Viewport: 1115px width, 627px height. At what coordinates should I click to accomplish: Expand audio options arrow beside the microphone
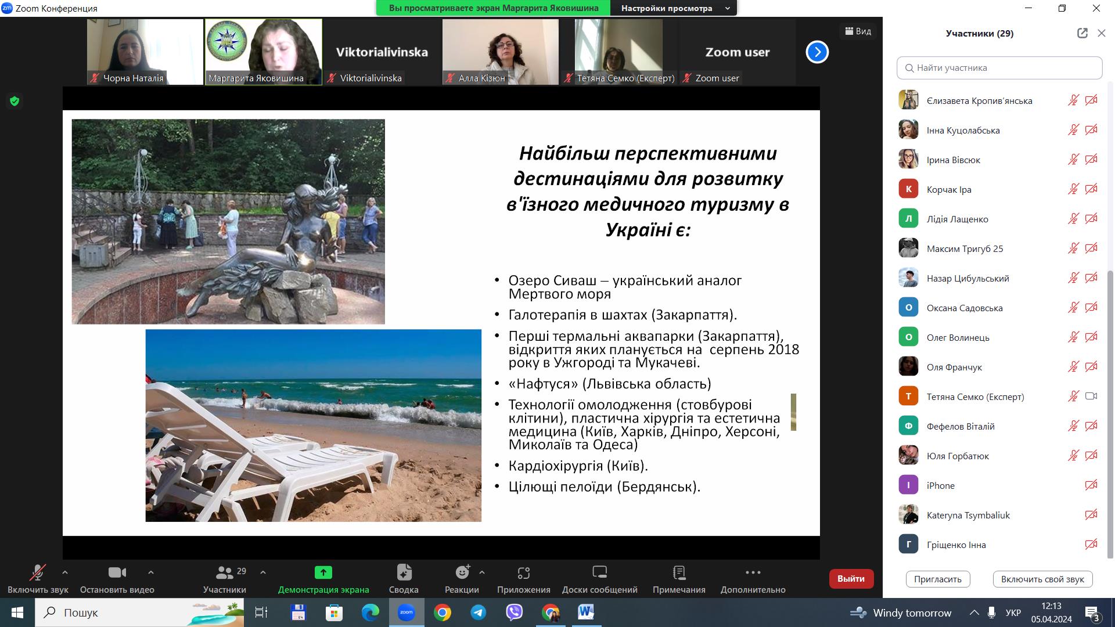coord(64,572)
